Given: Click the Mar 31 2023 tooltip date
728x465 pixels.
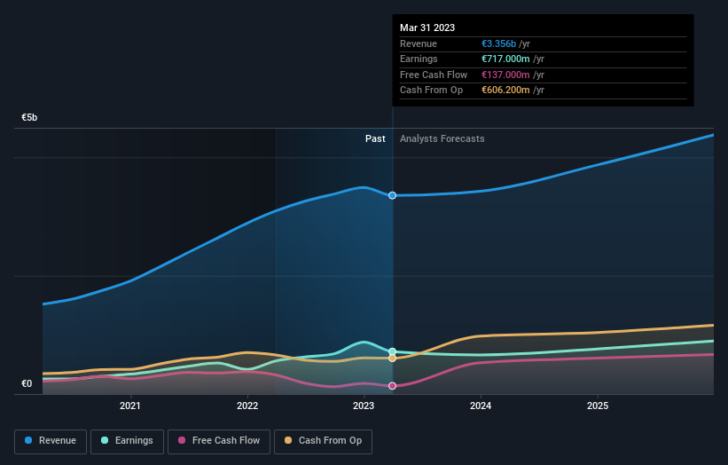Looking at the screenshot, I should click(x=427, y=28).
